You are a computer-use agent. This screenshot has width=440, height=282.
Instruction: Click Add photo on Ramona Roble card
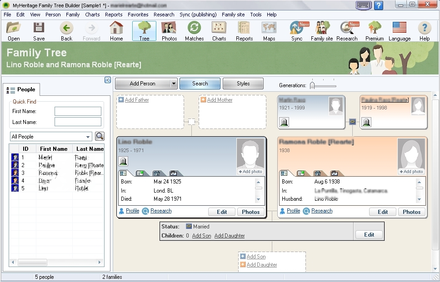pos(411,172)
